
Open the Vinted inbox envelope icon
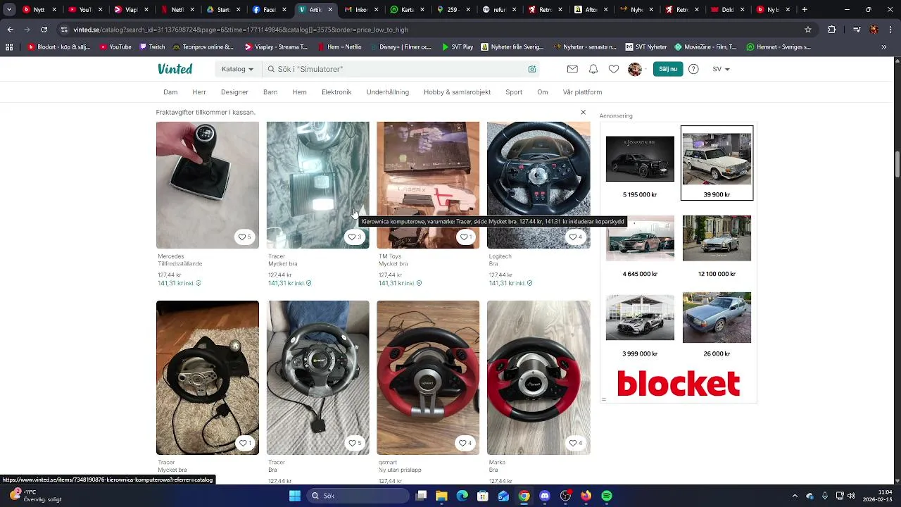572,69
